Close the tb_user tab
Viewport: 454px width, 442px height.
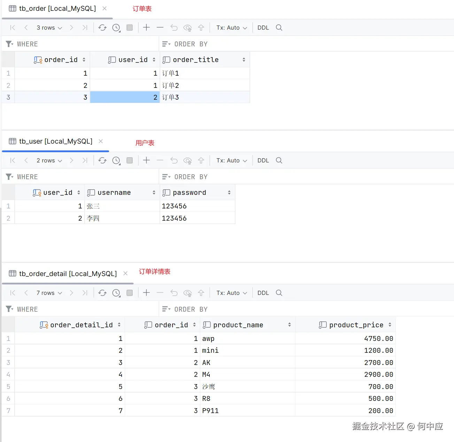tap(101, 141)
